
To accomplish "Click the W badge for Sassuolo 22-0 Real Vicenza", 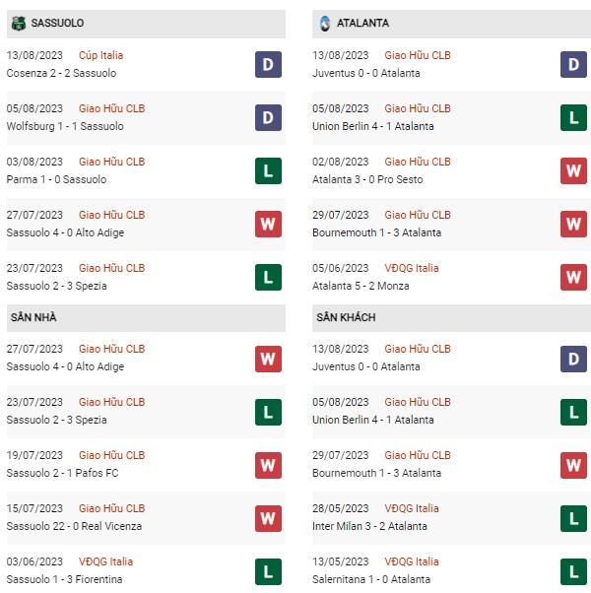I will pos(268,518).
